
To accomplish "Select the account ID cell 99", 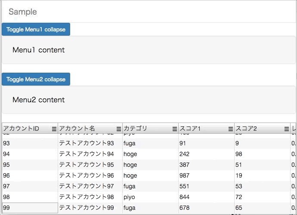I will click(30, 208).
